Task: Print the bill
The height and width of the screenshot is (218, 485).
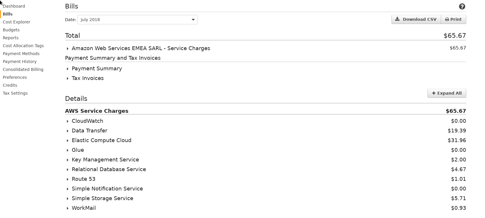Action: (453, 19)
